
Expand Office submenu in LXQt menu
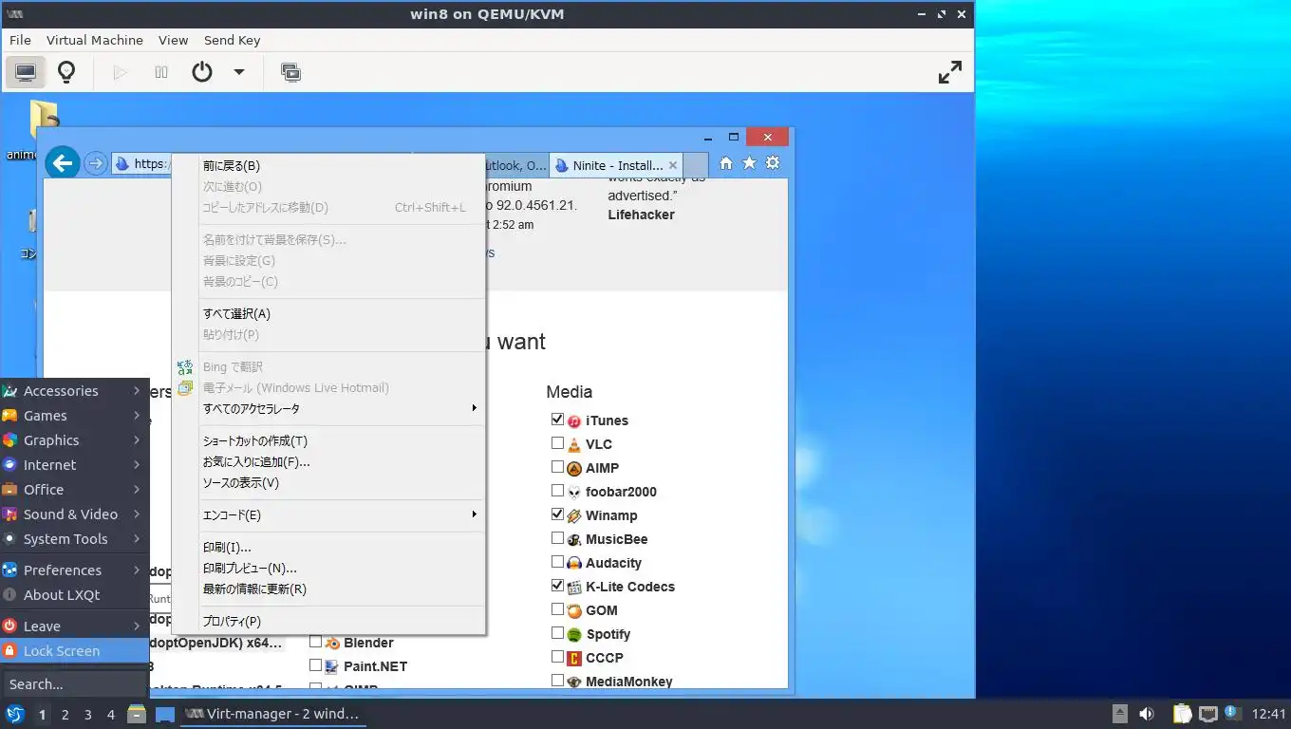click(x=74, y=490)
